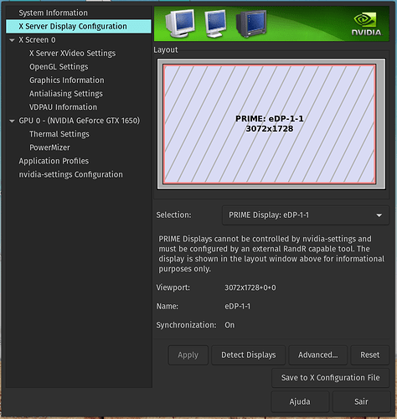
Task: Quit with the Sair button
Action: pos(361,401)
